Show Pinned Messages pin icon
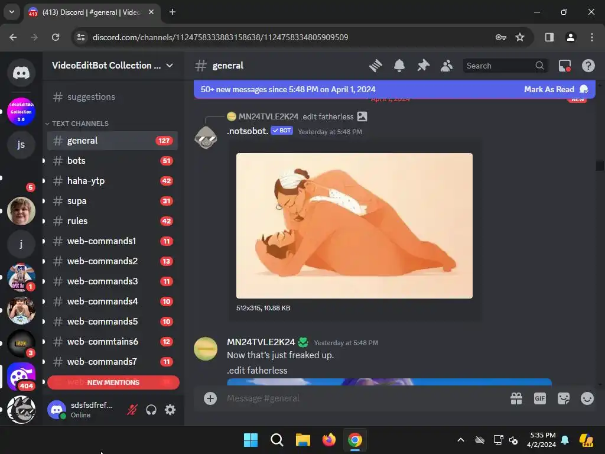 [423, 66]
